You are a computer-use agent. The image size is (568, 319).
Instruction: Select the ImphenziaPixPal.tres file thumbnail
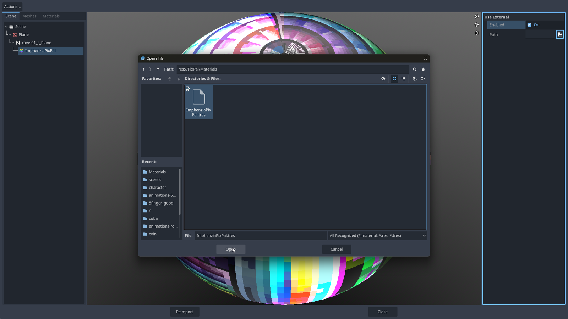tap(199, 102)
